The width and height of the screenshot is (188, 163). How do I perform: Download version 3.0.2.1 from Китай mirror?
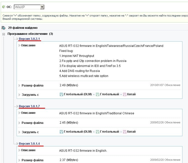pyautogui.click(x=131, y=94)
